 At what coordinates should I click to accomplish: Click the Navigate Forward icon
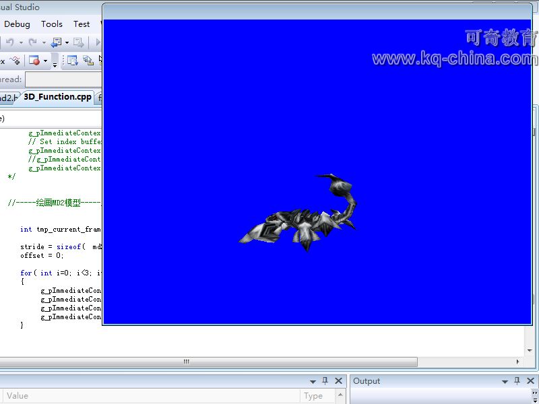coord(79,42)
